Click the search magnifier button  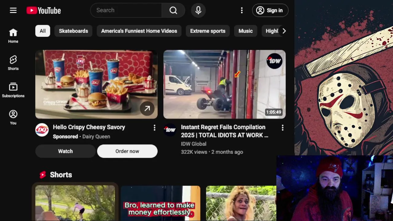[x=173, y=10]
